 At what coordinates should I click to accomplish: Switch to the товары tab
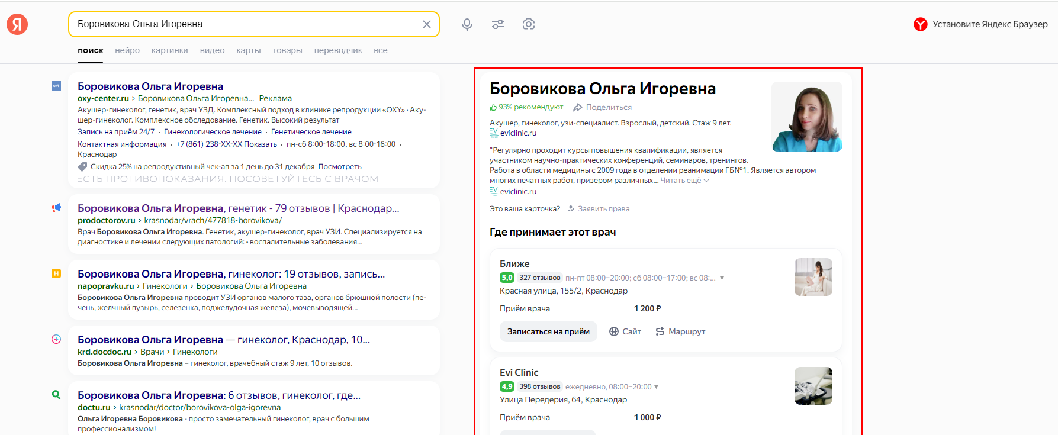point(288,51)
